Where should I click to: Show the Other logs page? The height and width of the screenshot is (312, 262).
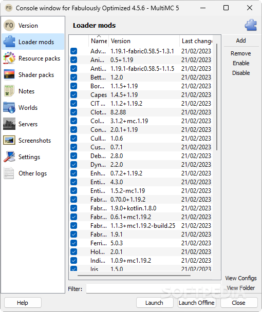33,173
